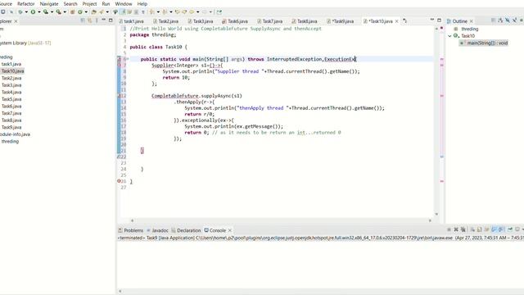Click Remove Launch in Console toolbar

pyautogui.click(x=456, y=229)
